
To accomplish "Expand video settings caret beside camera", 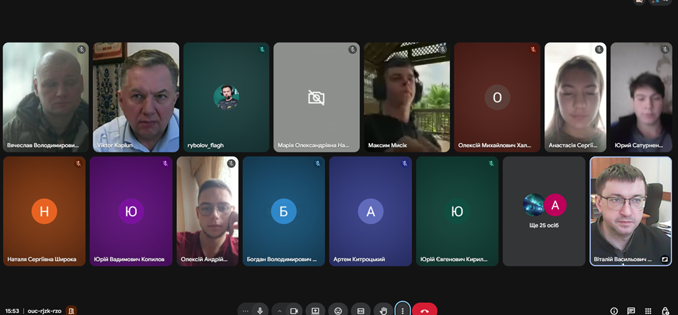I will 280,311.
